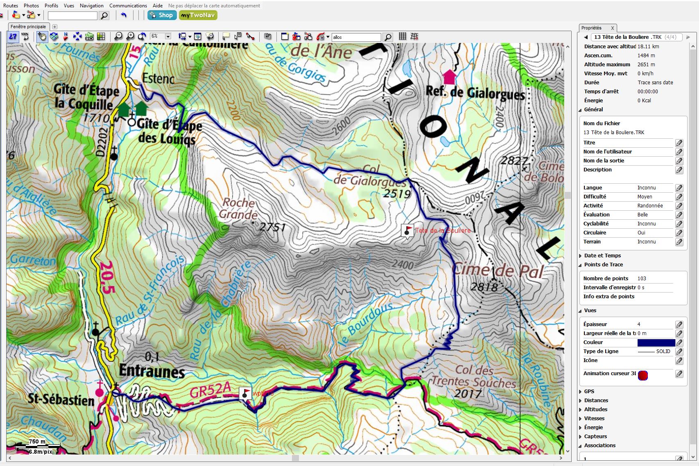Screen dimensions: 699x466
Task: Select the hand pan tool
Action: tap(42, 37)
